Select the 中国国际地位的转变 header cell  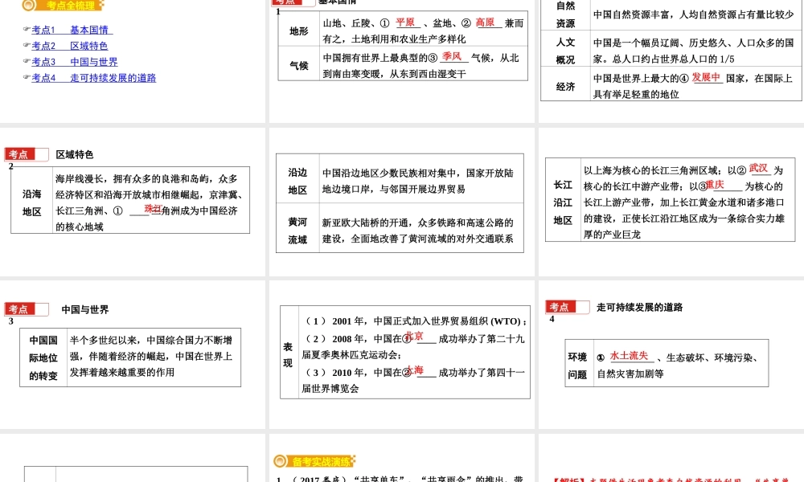pyautogui.click(x=43, y=357)
